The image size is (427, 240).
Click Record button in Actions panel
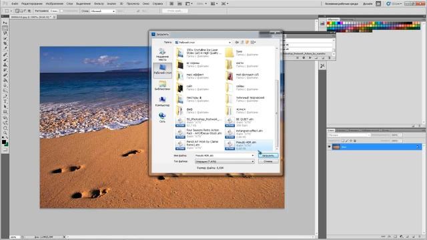(x=304, y=58)
